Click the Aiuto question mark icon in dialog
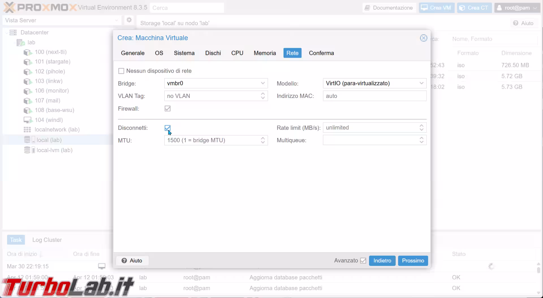Image resolution: width=543 pixels, height=298 pixels. 124,261
